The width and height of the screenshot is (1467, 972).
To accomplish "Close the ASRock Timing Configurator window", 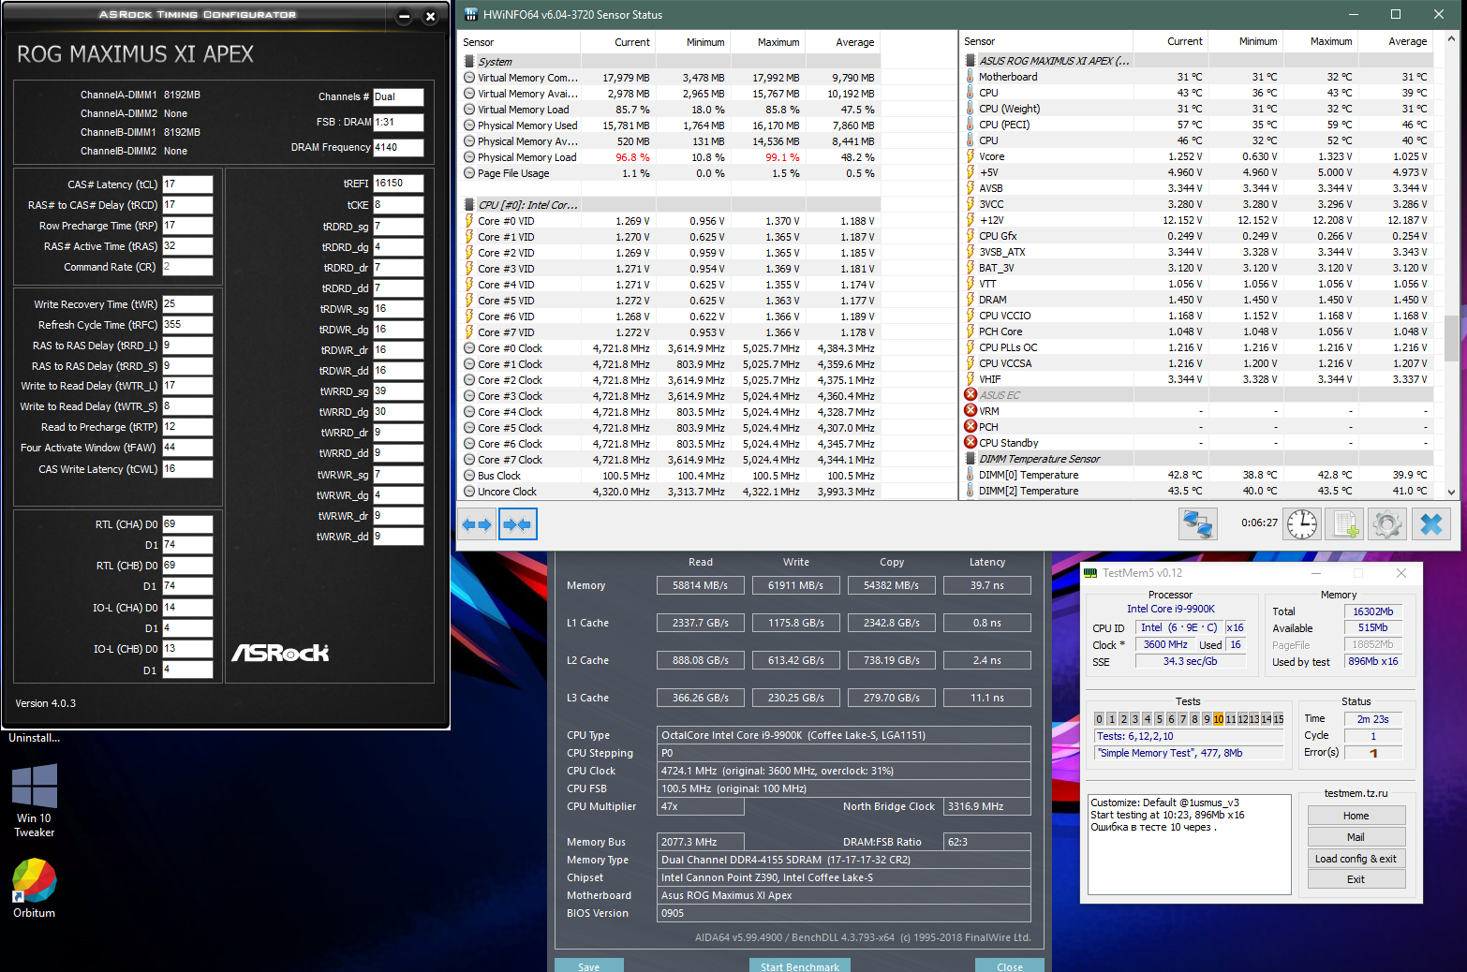I will [430, 16].
